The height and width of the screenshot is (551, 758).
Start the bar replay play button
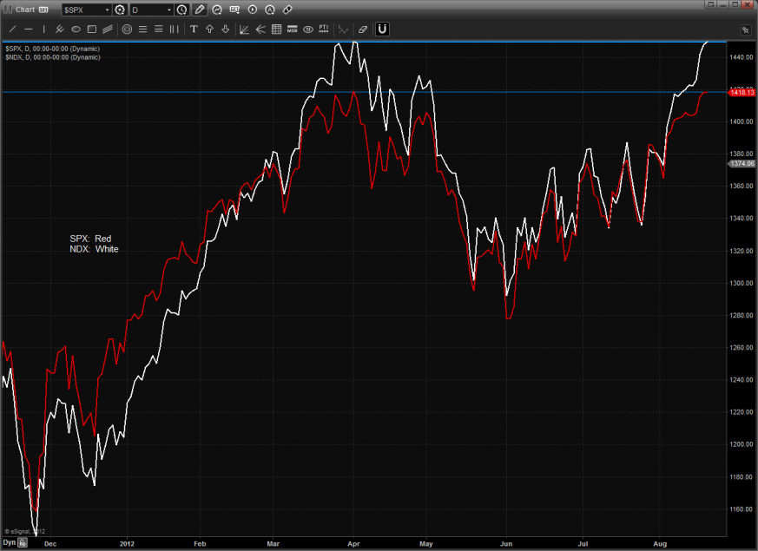[253, 10]
